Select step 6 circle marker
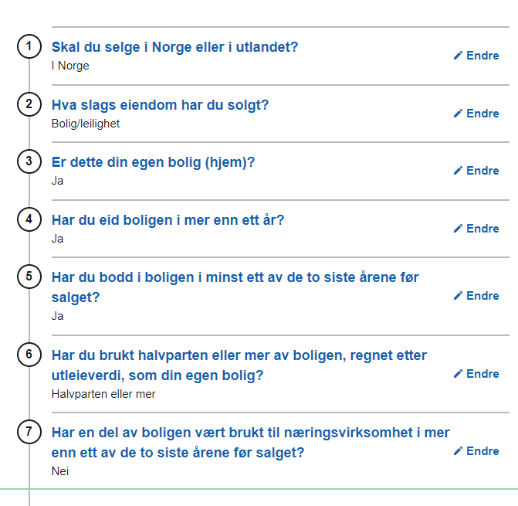This screenshot has width=518, height=506. [x=29, y=355]
